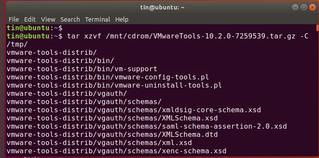Click the vmware-uninstall-tools.pl line
The width and height of the screenshot is (319, 158).
(114, 85)
